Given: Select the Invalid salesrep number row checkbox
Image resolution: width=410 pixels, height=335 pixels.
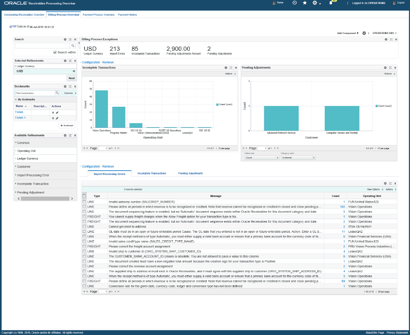Looking at the screenshot, I should coord(84,201).
